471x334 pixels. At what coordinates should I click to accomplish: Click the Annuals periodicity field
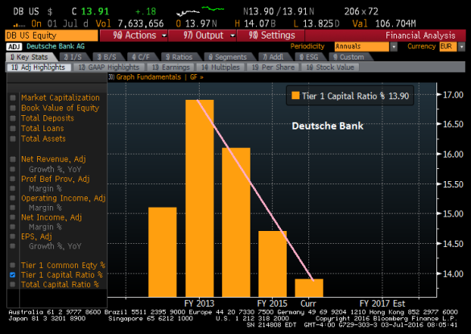(362, 47)
